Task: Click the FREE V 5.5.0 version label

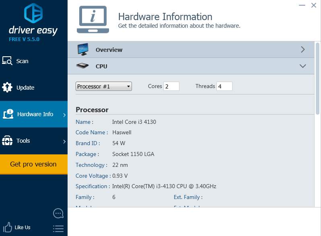Action: click(24, 39)
